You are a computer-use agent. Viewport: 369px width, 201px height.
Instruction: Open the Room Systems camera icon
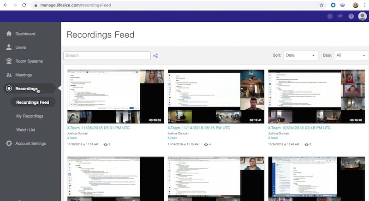point(9,61)
